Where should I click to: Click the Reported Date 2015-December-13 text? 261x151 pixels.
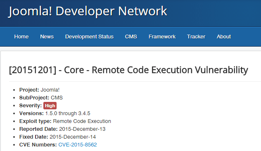click(62, 129)
